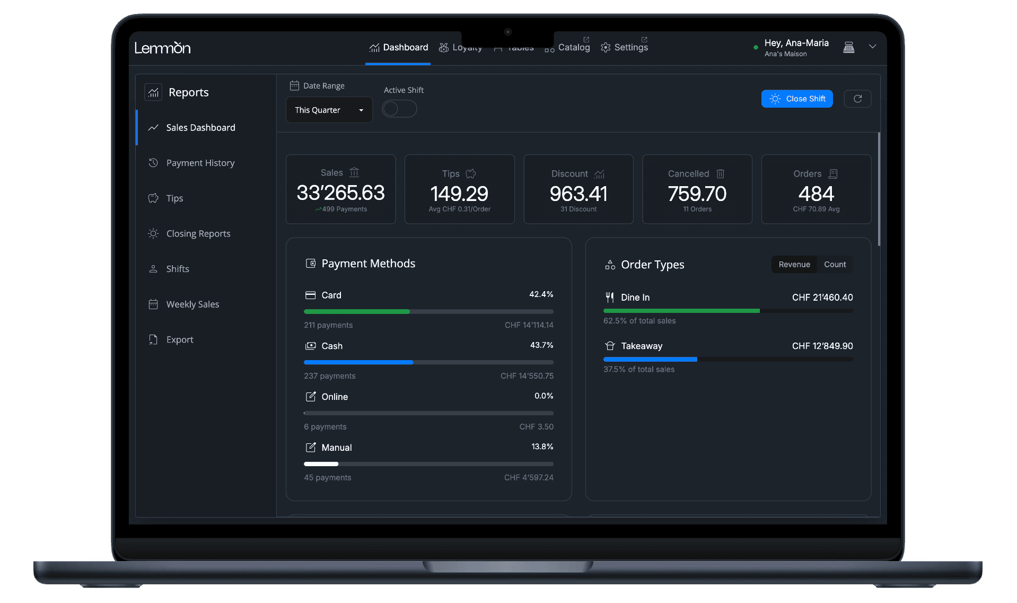The width and height of the screenshot is (1017, 603).
Task: Click the Payment History clock icon
Action: click(x=153, y=163)
